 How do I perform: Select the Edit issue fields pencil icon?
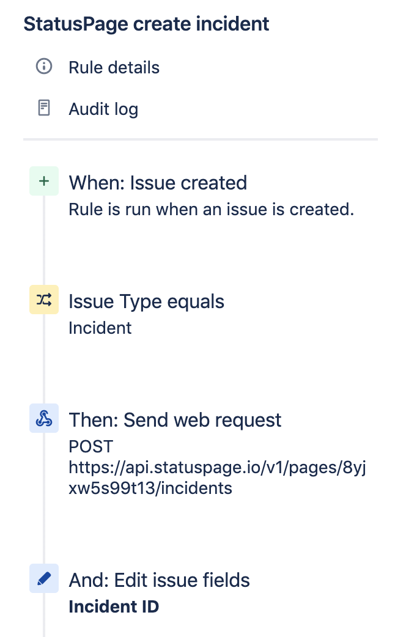pyautogui.click(x=43, y=578)
